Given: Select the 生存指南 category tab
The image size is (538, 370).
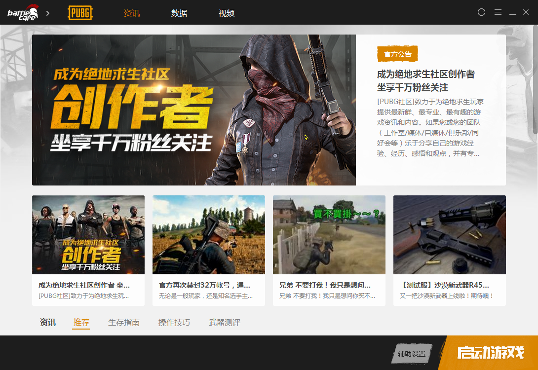Looking at the screenshot, I should (x=124, y=323).
